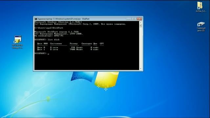Viewport: 210px width, 118px height.
Task: Open the removable disk (D) desktop icon
Action: (x=201, y=27)
